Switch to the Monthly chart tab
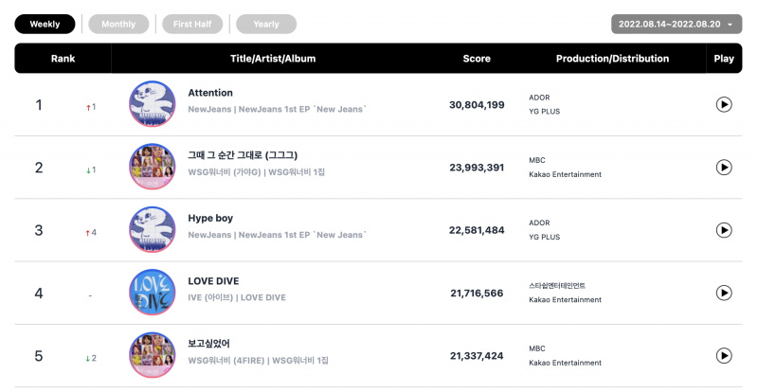This screenshot has height=392, width=758. (118, 25)
